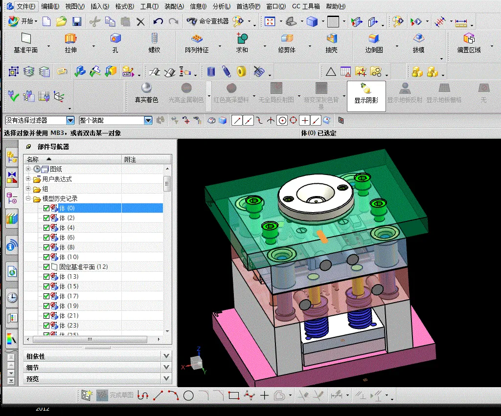Select the Circle sketch tool

pos(188,395)
